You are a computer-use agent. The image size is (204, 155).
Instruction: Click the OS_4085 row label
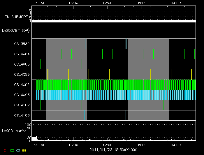click(x=22, y=64)
